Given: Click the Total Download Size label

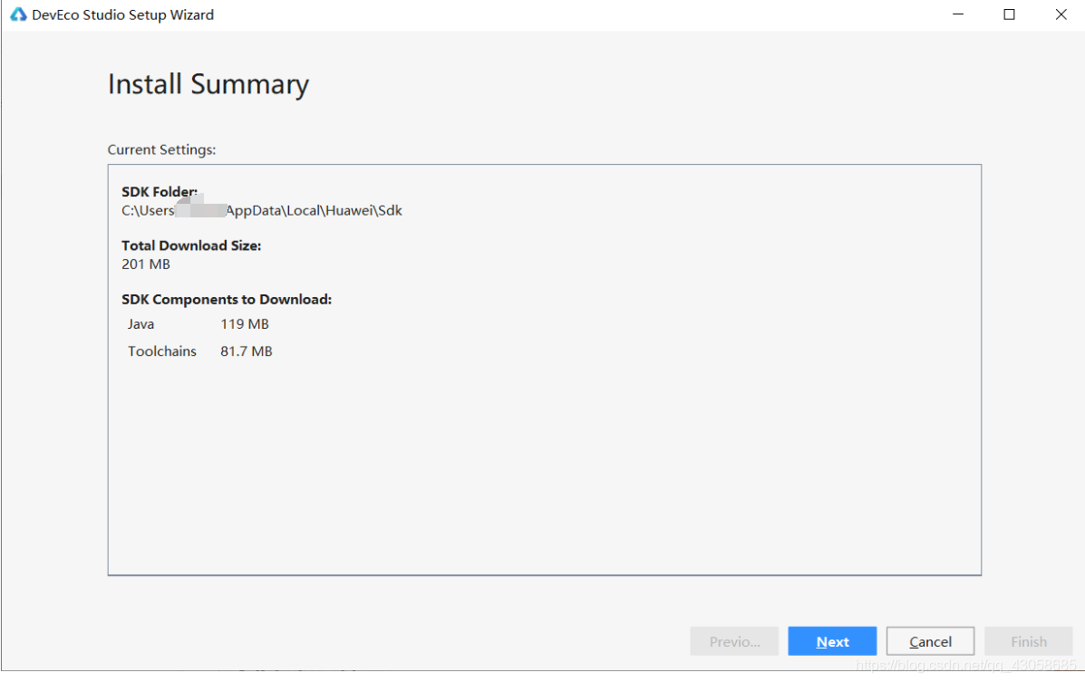Looking at the screenshot, I should click(x=191, y=245).
